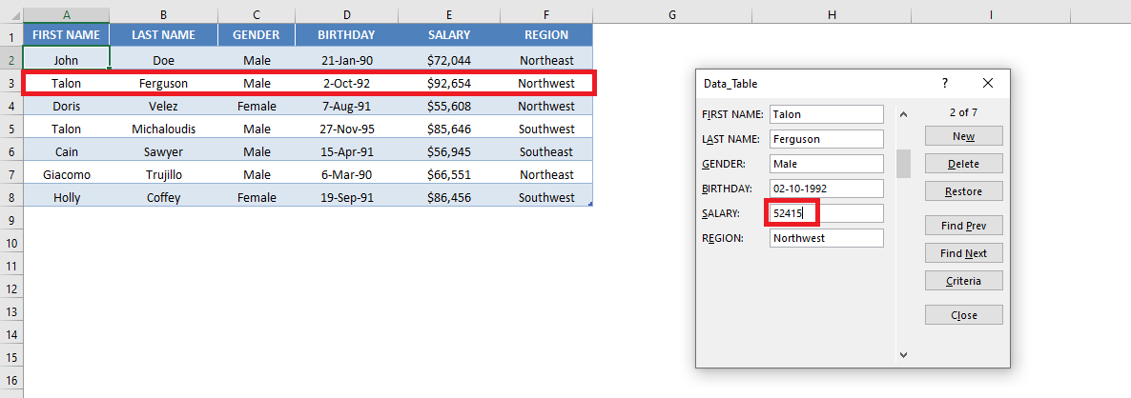Click the Close button in data form
Image resolution: width=1131 pixels, height=398 pixels.
tap(964, 314)
